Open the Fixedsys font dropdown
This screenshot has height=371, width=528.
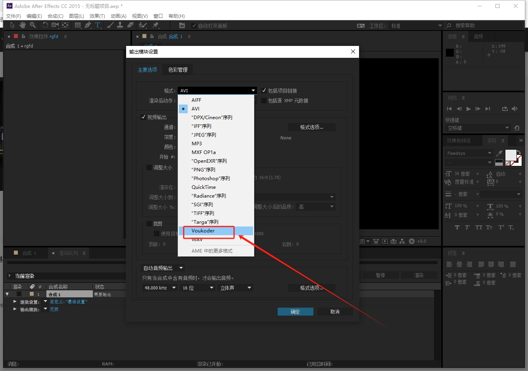coord(469,153)
